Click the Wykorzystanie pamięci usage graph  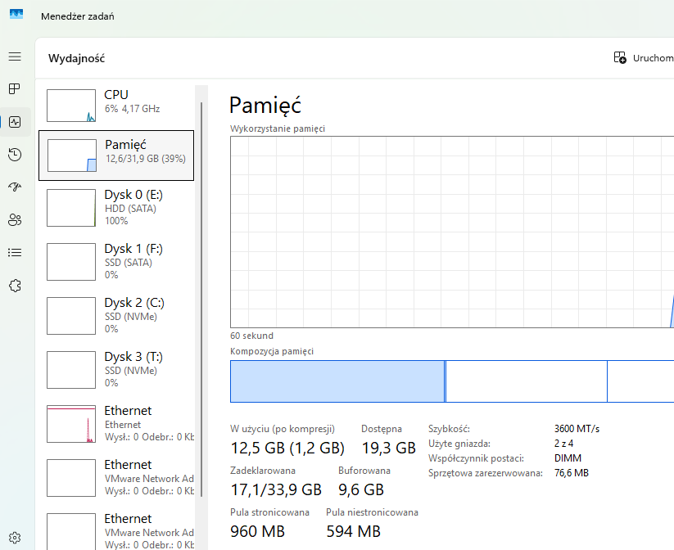click(x=451, y=232)
